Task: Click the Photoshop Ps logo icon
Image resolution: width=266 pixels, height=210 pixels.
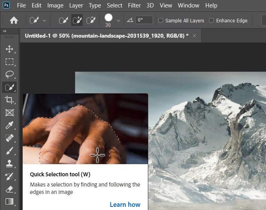Action: click(6, 5)
